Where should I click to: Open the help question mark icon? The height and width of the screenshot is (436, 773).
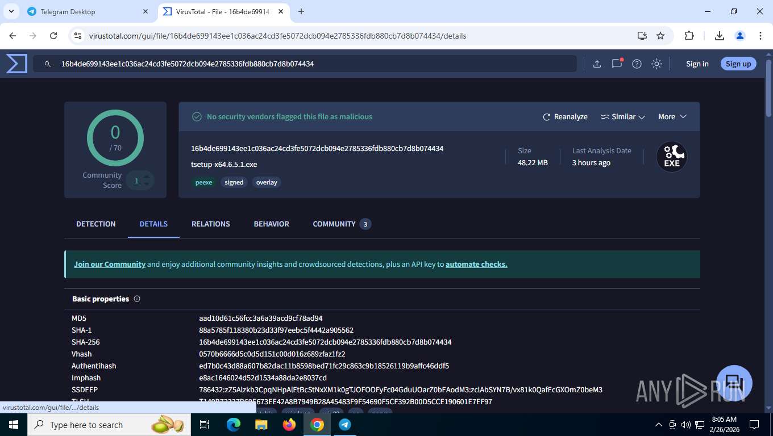point(637,64)
